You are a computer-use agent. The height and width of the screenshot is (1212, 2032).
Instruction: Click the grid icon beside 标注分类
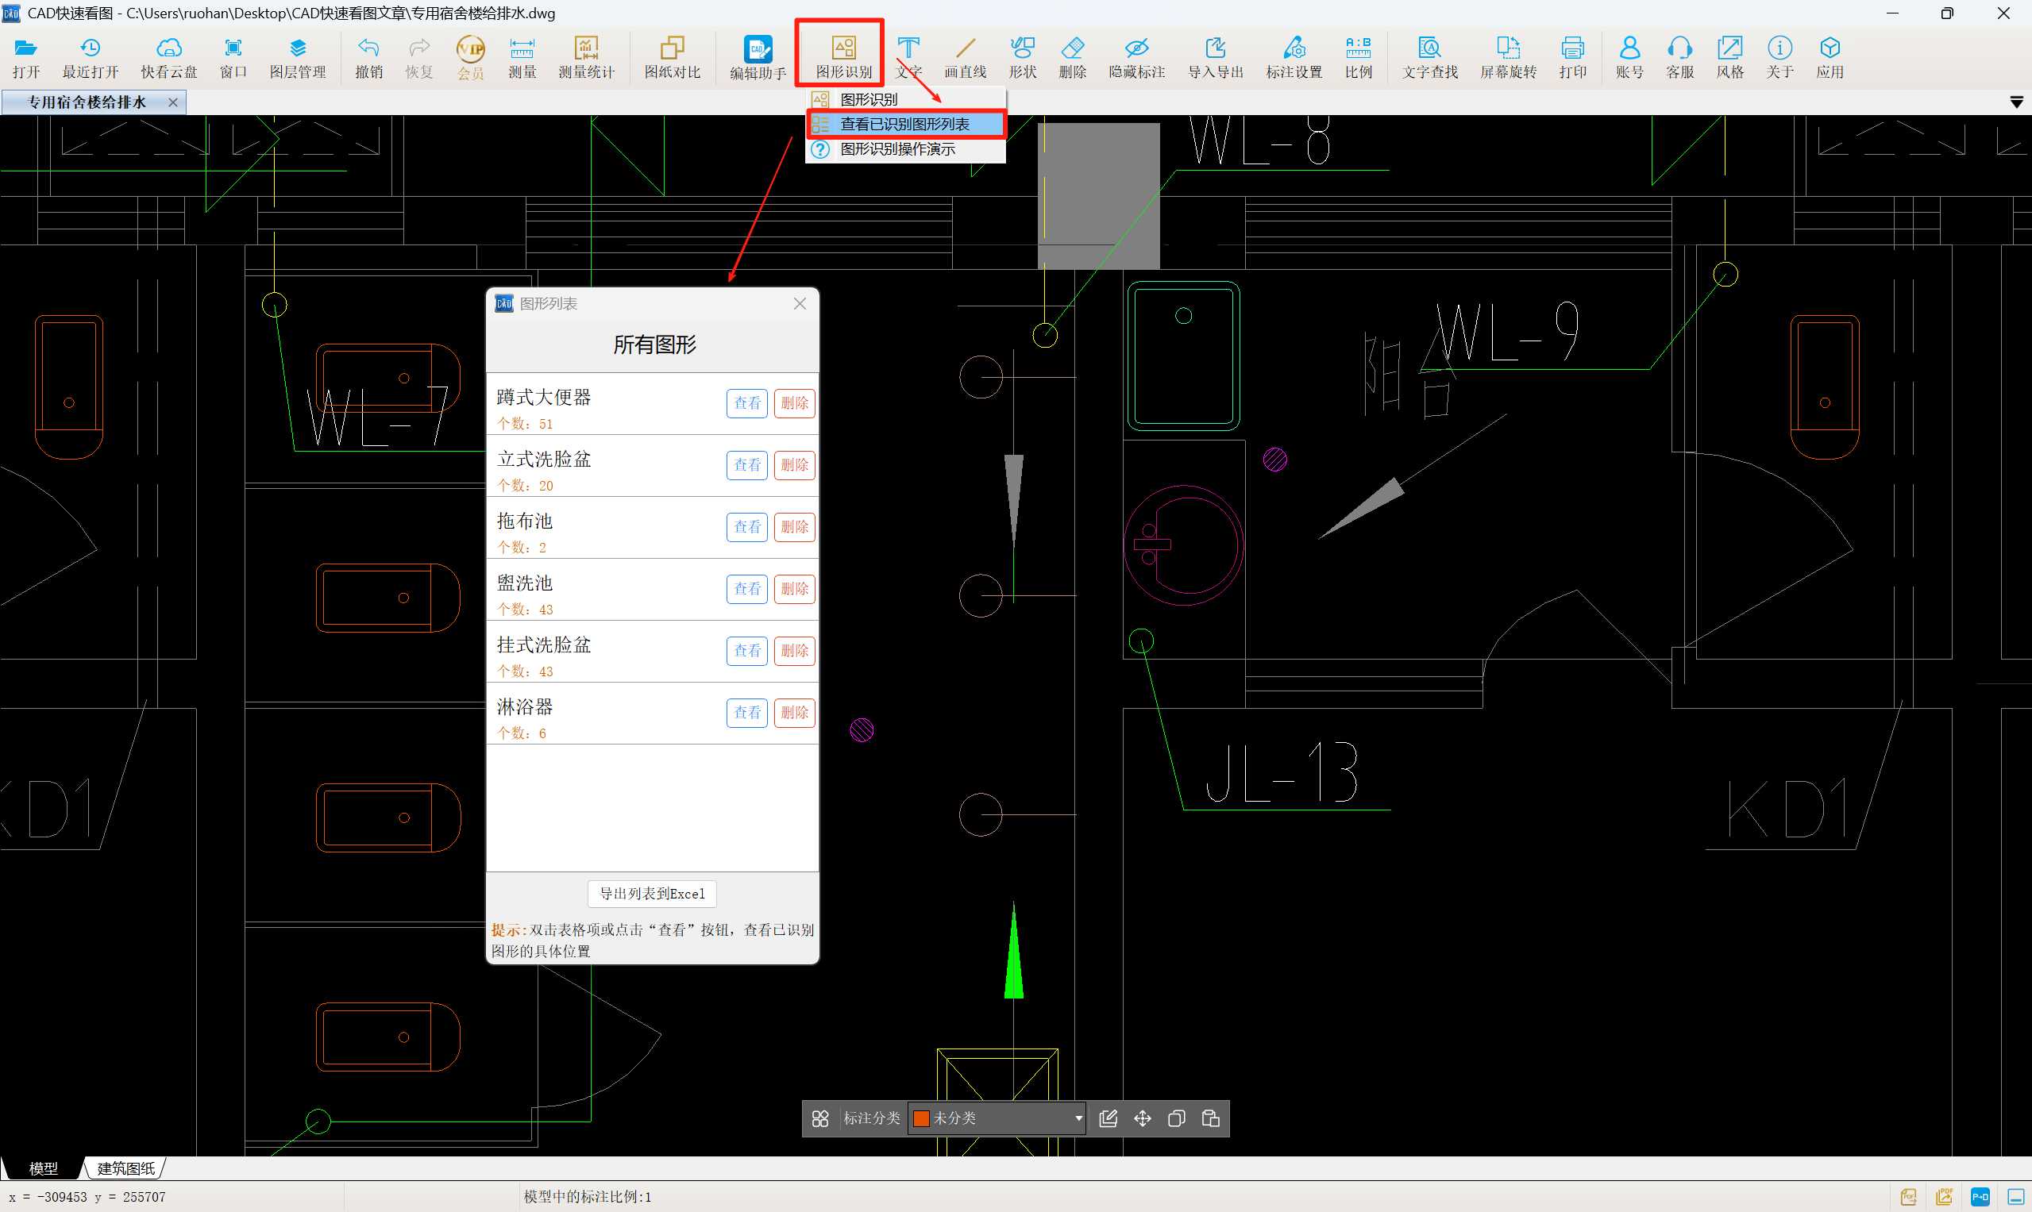pos(819,1118)
